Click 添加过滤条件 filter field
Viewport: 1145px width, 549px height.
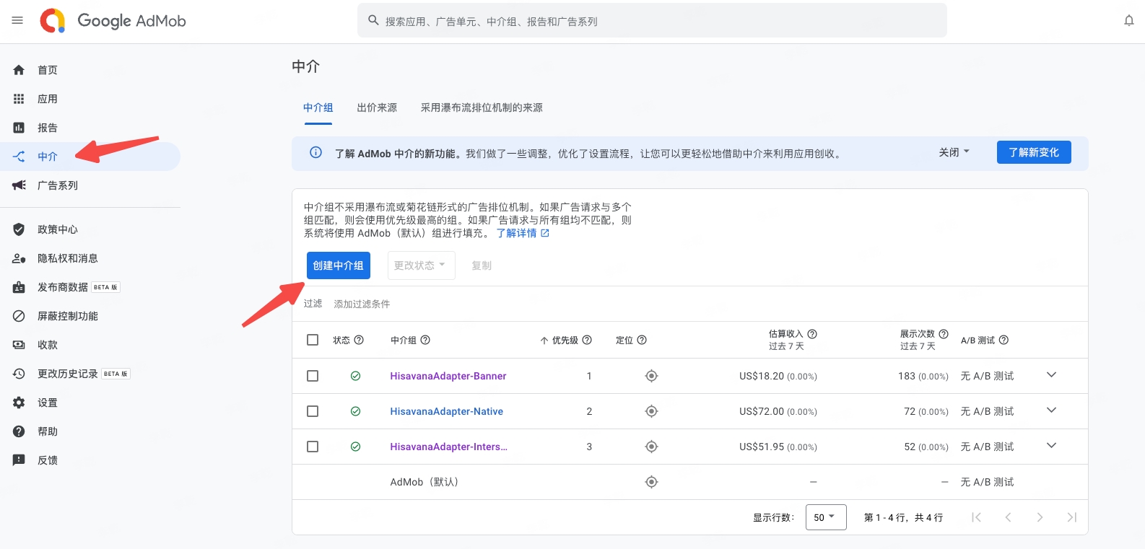tap(362, 304)
